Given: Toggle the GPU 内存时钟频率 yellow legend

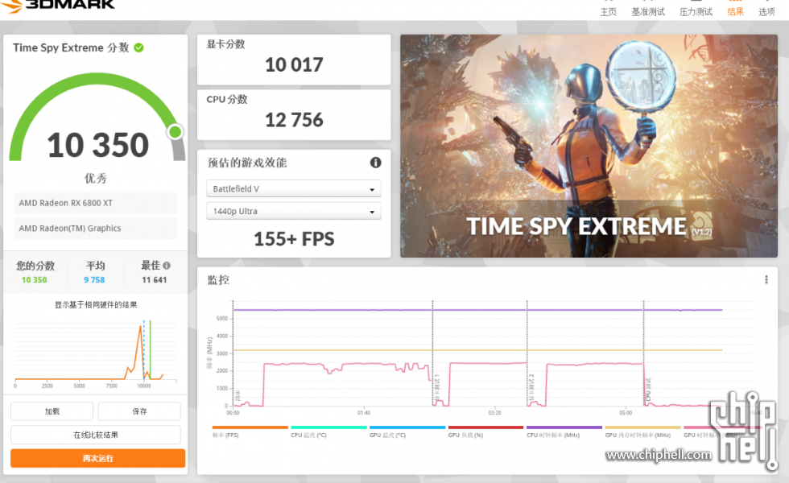Looking at the screenshot, I should coord(642,431).
